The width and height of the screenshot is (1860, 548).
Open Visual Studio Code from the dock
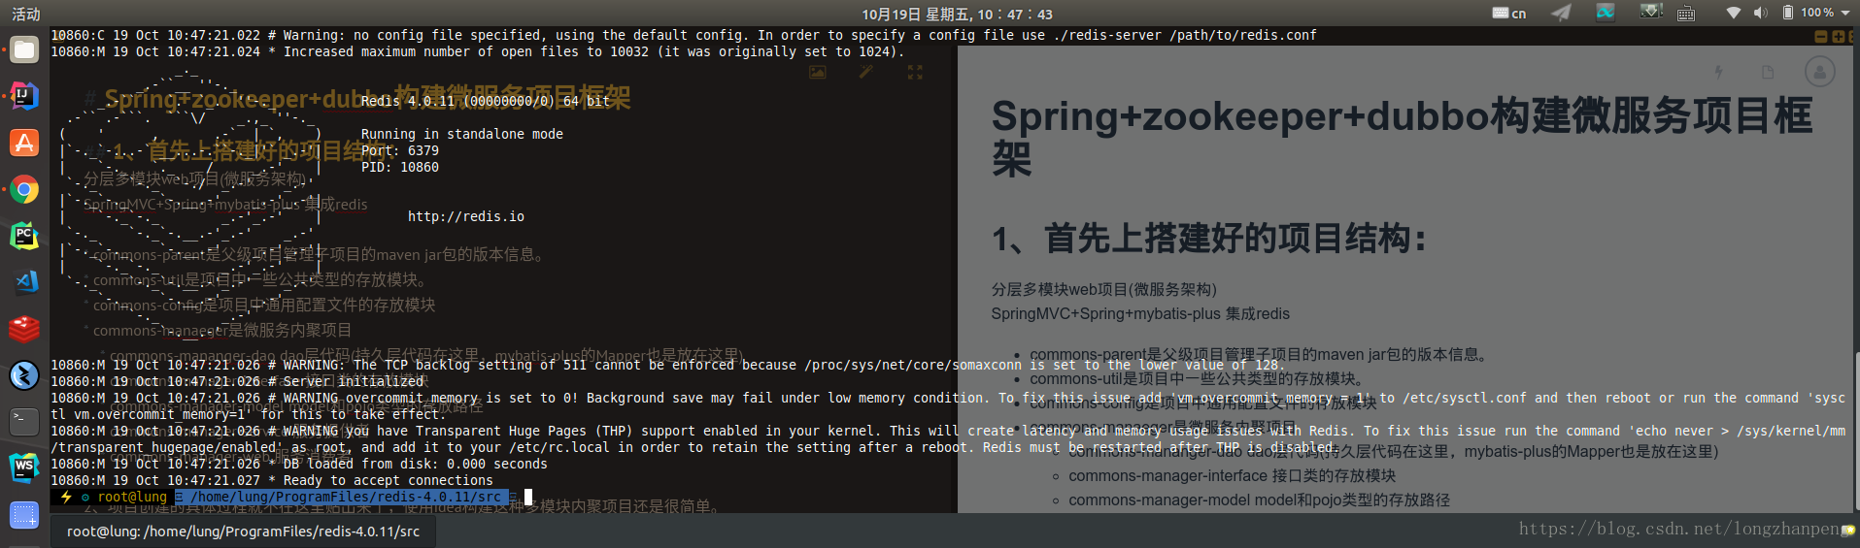pos(24,282)
